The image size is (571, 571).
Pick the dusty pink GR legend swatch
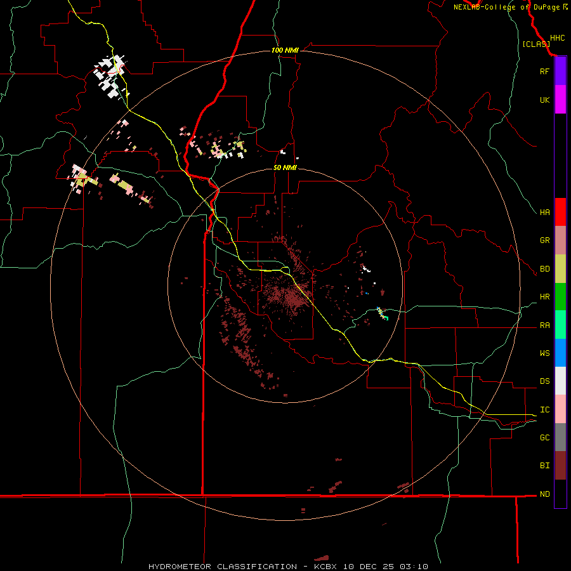pos(560,240)
